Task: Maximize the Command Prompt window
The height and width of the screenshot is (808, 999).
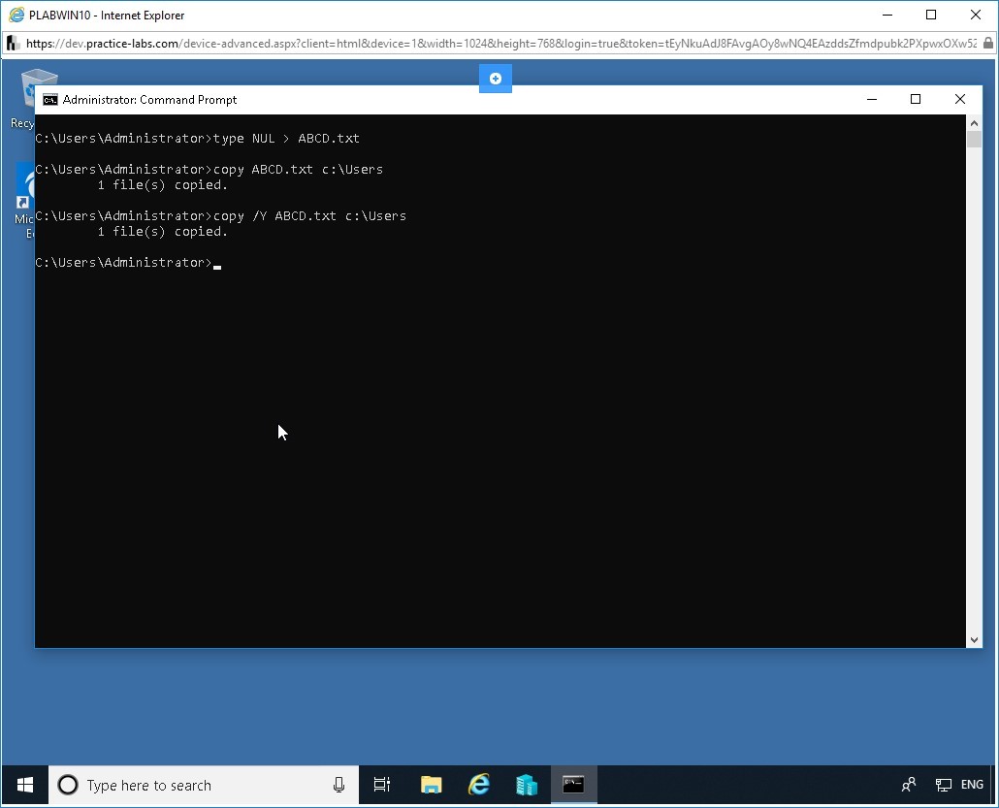Action: tap(916, 99)
